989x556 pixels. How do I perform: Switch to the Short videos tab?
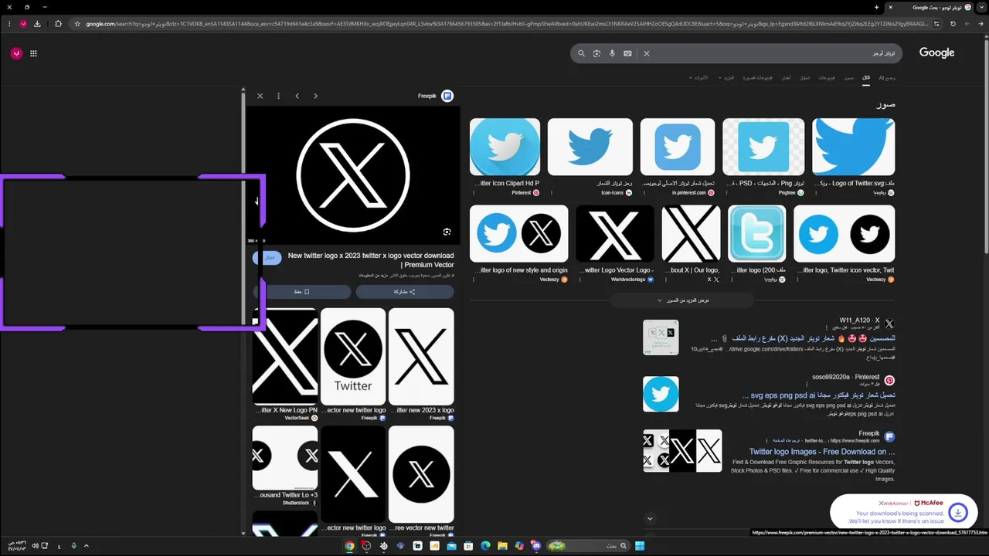click(x=758, y=78)
